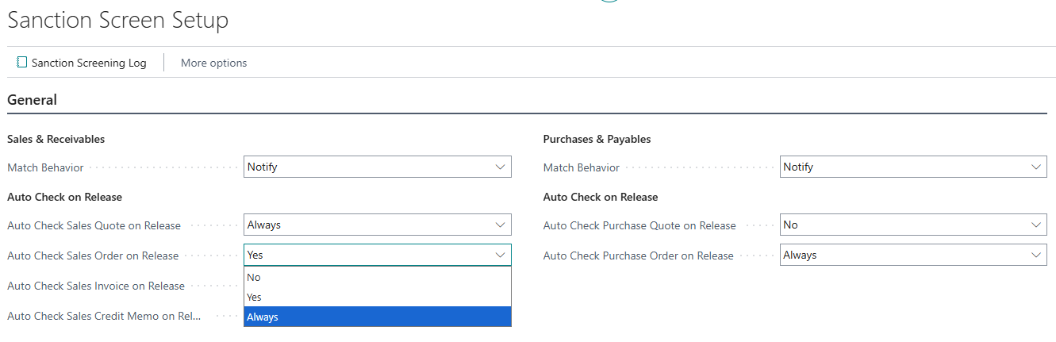Screen dimensions: 1056x342
Task: Select the Yes option in list
Action: pyautogui.click(x=378, y=297)
